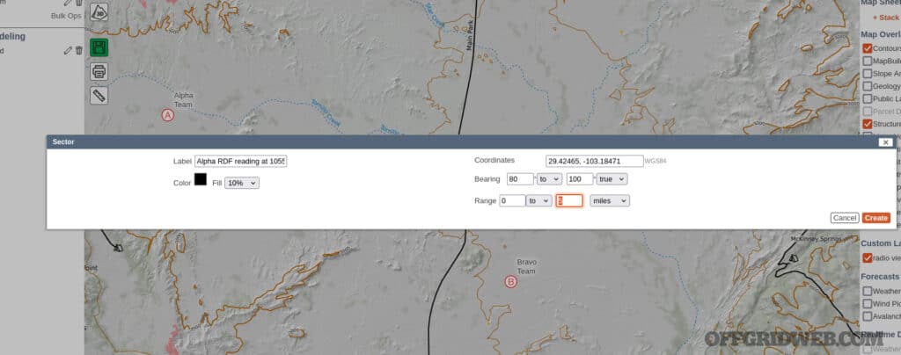Open the miles unit dropdown
This screenshot has width=901, height=355.
(x=609, y=200)
